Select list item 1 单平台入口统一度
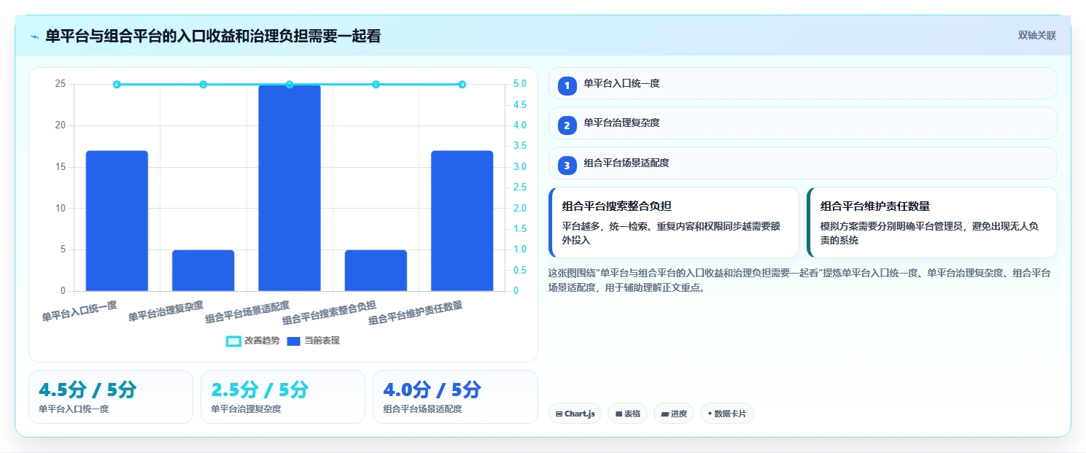This screenshot has width=1086, height=453. tap(802, 83)
